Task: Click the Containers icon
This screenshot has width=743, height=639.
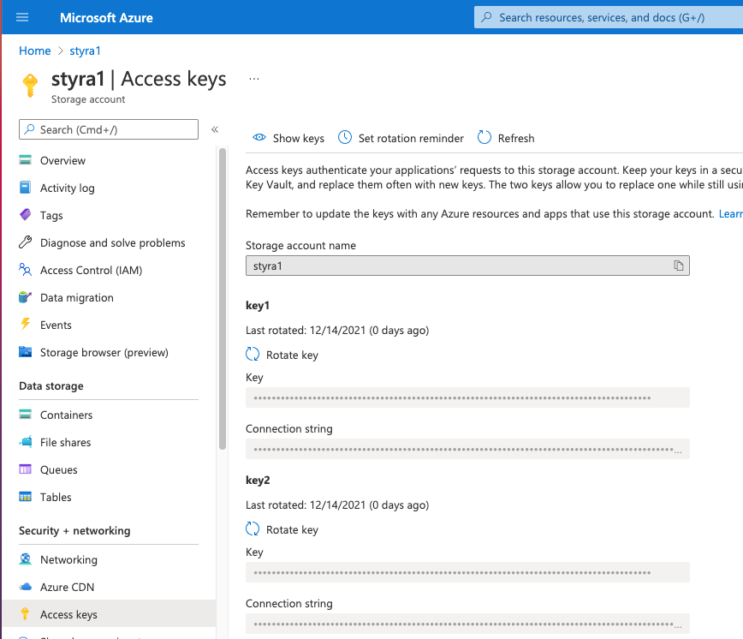Action: [25, 415]
